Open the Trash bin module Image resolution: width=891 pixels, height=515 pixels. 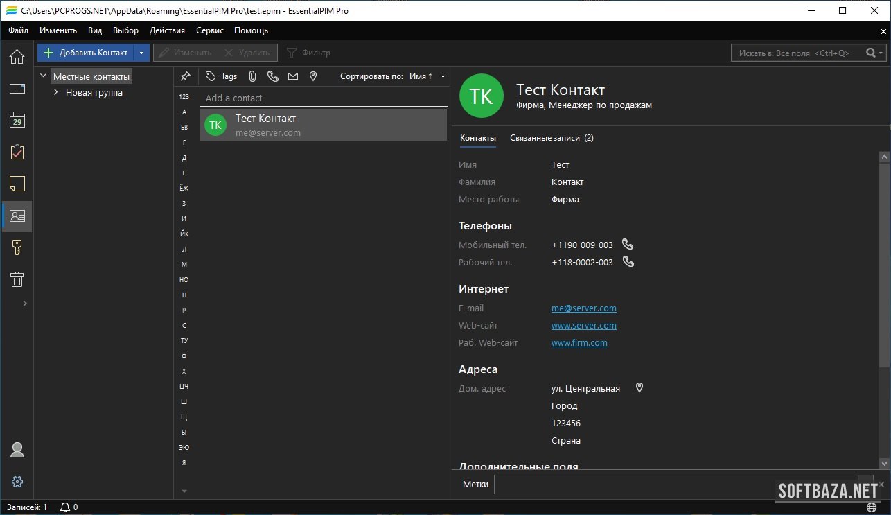click(x=17, y=279)
